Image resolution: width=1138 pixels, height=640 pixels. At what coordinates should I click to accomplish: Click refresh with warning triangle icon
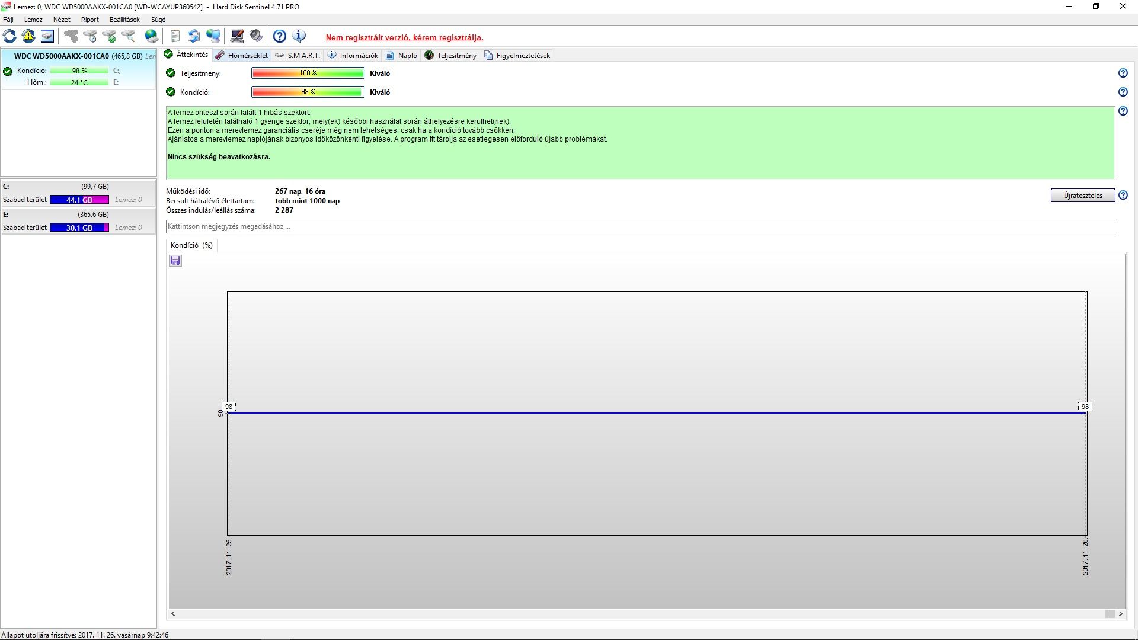tap(28, 36)
